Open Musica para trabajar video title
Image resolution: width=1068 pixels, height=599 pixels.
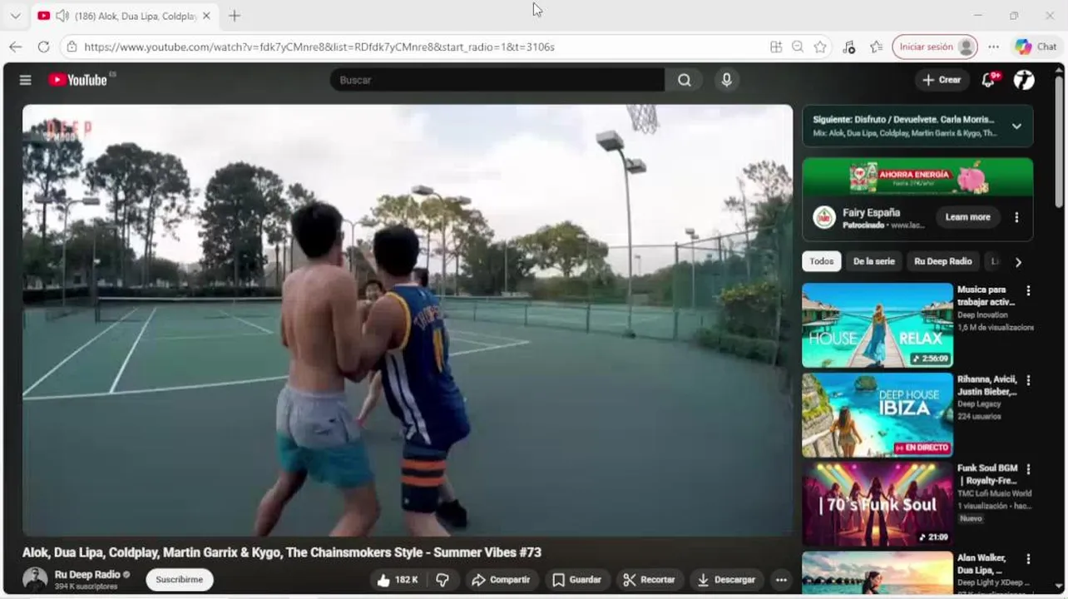(x=986, y=296)
